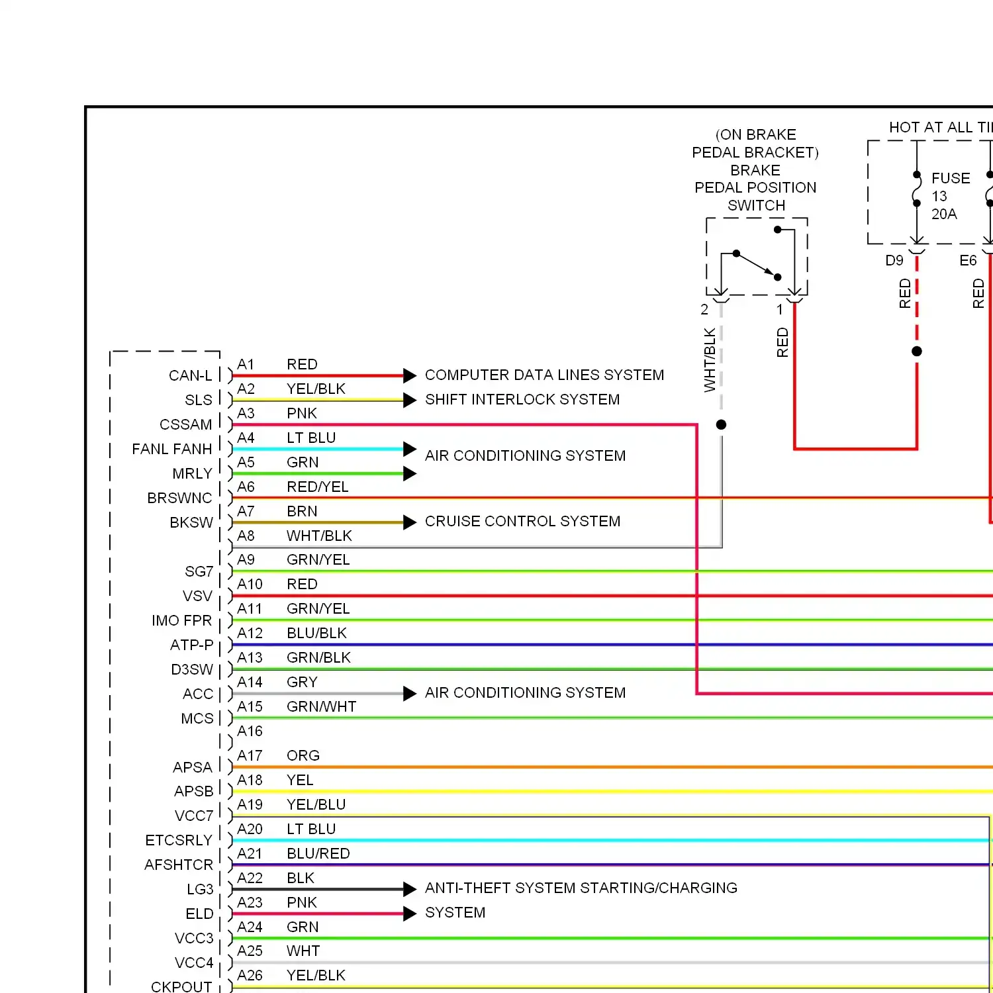The height and width of the screenshot is (993, 993).
Task: Click the GRY wire color at A14
Action: click(302, 683)
